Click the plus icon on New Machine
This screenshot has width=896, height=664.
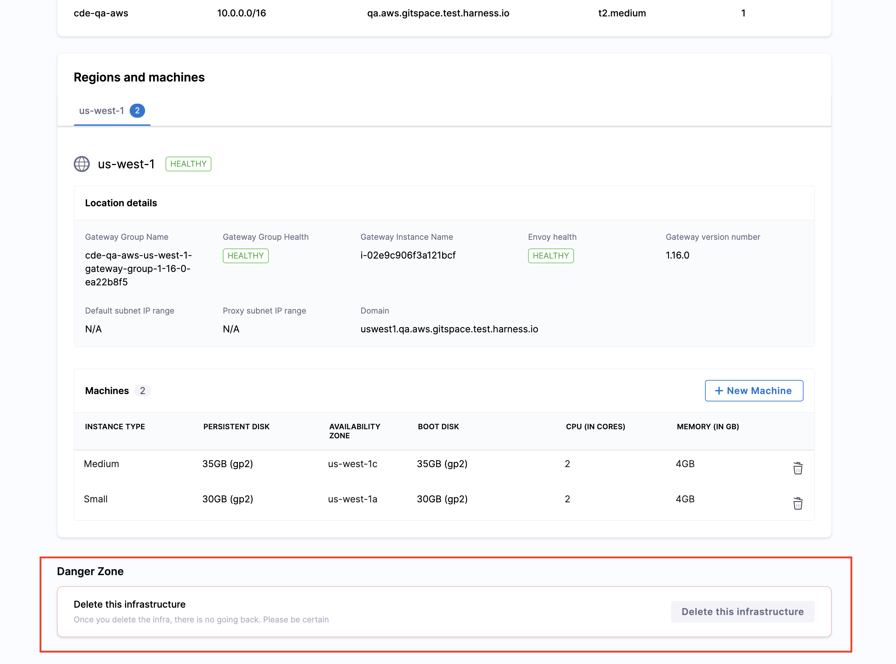point(719,391)
